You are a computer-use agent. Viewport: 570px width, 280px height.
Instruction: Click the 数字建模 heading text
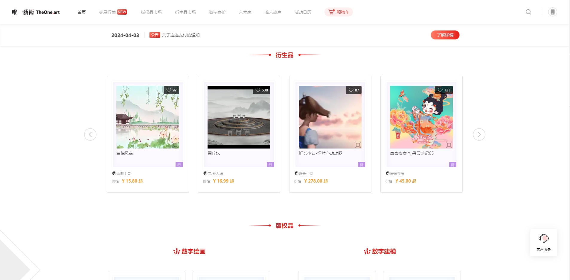(x=384, y=251)
